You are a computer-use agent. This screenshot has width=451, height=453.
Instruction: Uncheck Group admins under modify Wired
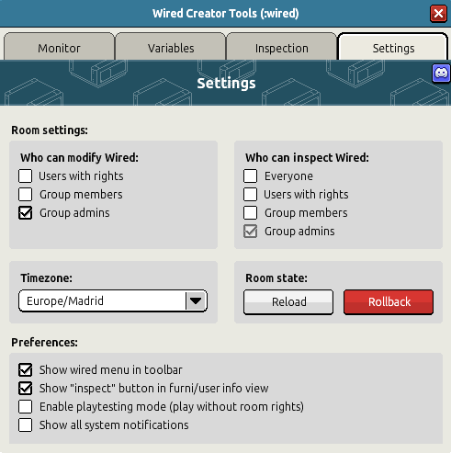click(x=25, y=213)
